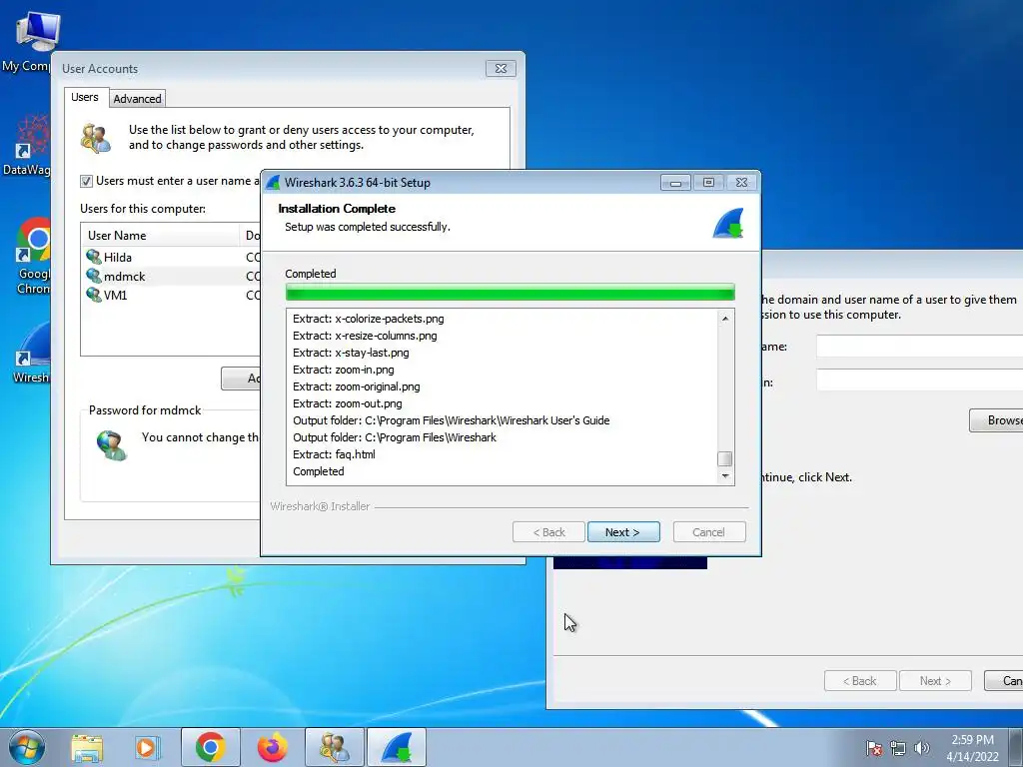Open the Action Center flag tray icon
Viewport: 1023px width, 767px height.
point(874,748)
